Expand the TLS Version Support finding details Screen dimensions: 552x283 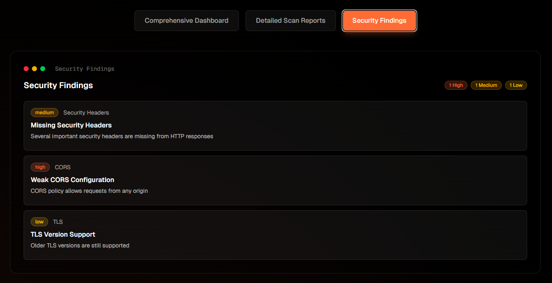tap(275, 235)
